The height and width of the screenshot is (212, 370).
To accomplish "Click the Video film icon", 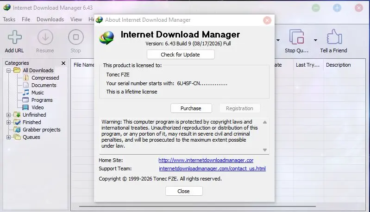I will [x=25, y=107].
